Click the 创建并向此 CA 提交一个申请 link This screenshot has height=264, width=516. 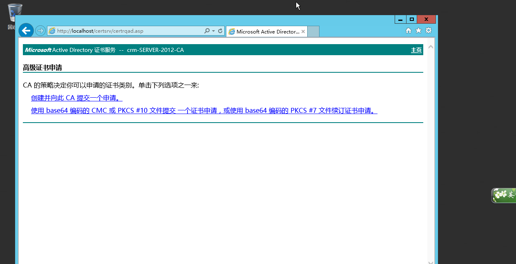click(x=77, y=98)
